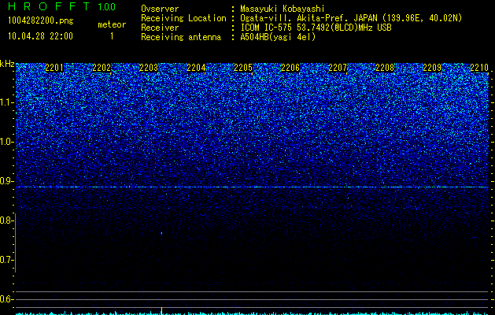Click the name Masayuki Kobayashi
The image size is (495, 315).
point(283,9)
